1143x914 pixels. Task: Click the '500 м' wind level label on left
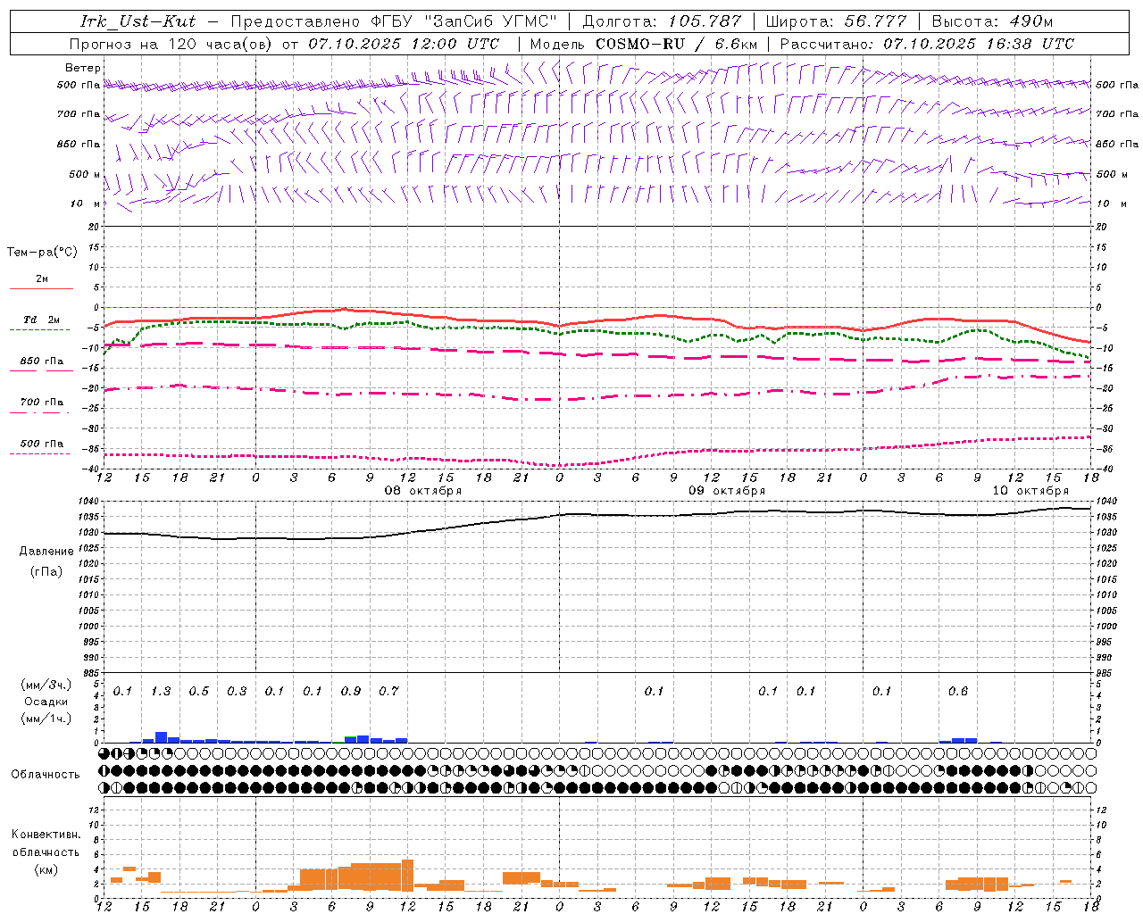click(85, 174)
